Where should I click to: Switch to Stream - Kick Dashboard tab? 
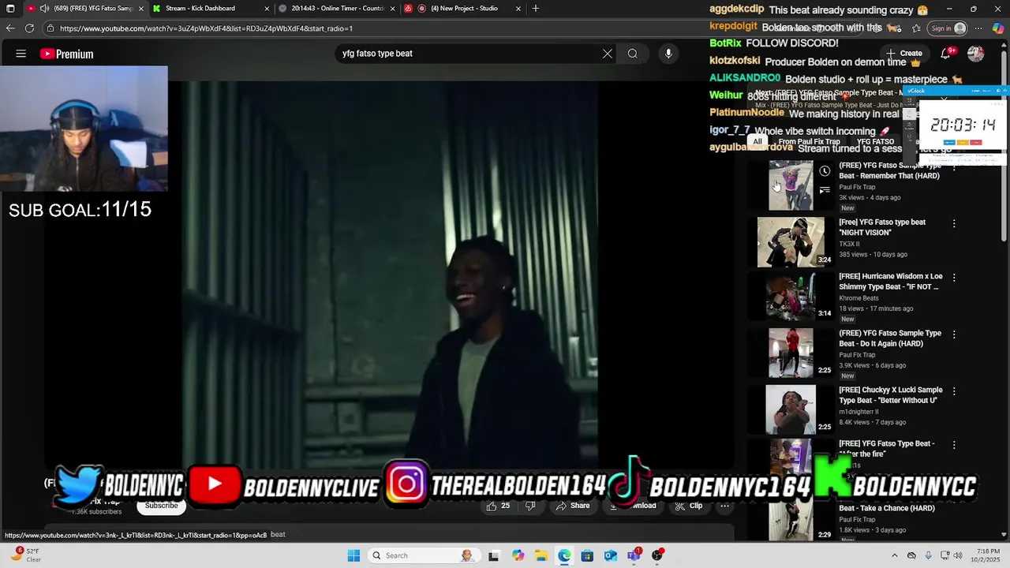click(201, 9)
